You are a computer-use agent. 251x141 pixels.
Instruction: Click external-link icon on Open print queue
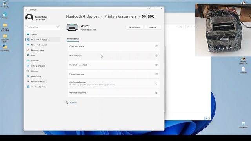pyautogui.click(x=156, y=46)
